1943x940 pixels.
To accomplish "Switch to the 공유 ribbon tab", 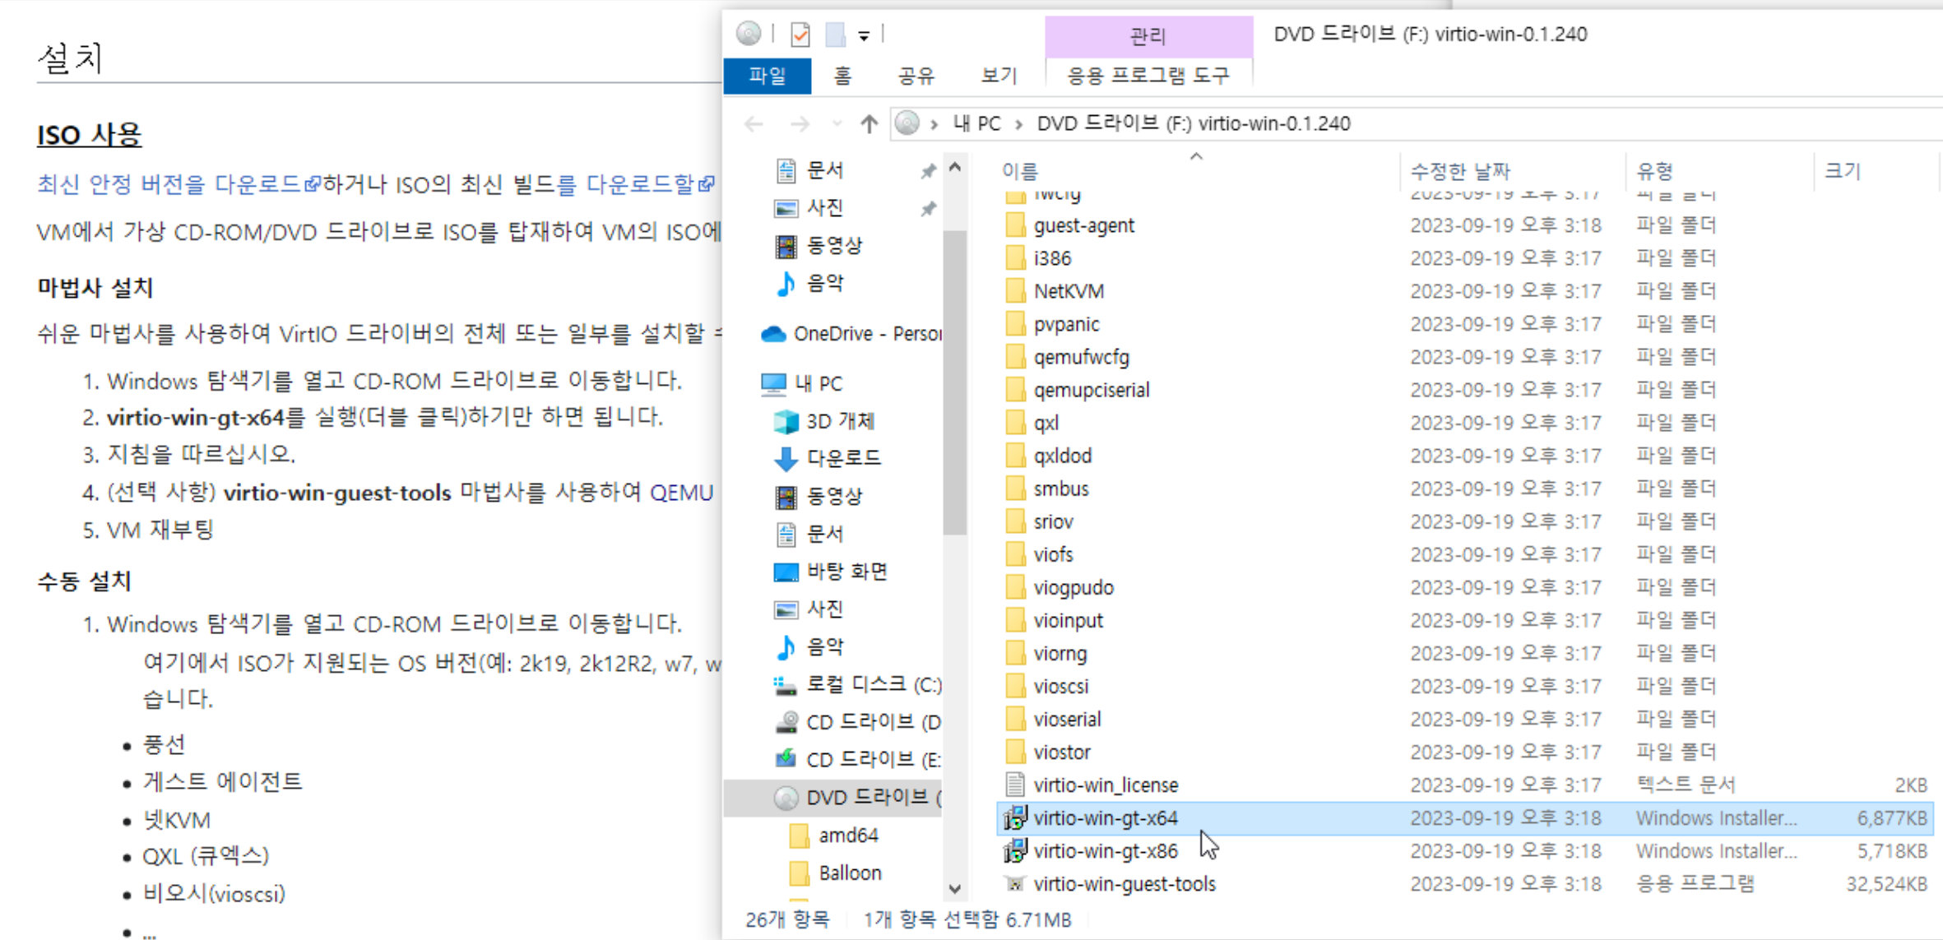I will point(916,76).
